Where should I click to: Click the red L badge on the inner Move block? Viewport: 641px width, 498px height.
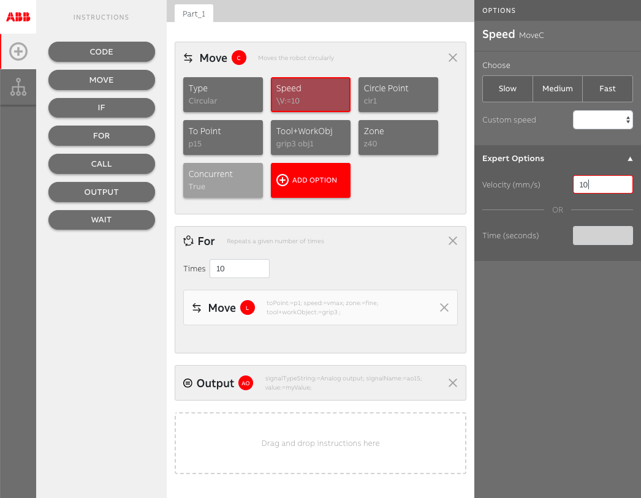tap(248, 307)
